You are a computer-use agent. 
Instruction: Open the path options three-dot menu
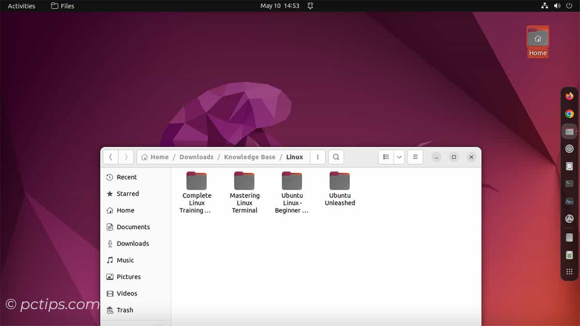click(x=318, y=157)
